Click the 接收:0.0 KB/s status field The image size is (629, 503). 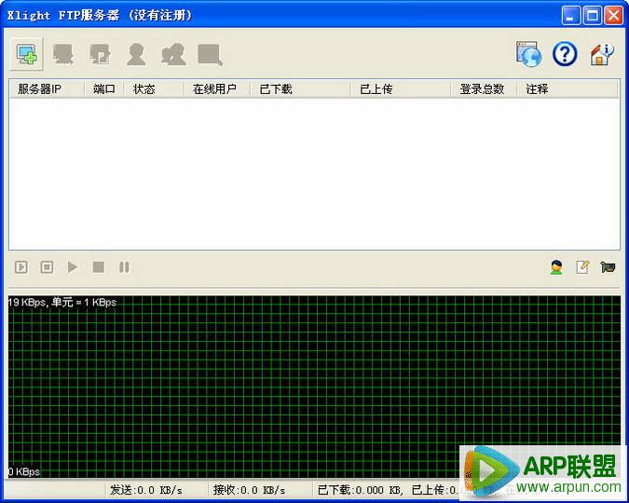point(260,490)
